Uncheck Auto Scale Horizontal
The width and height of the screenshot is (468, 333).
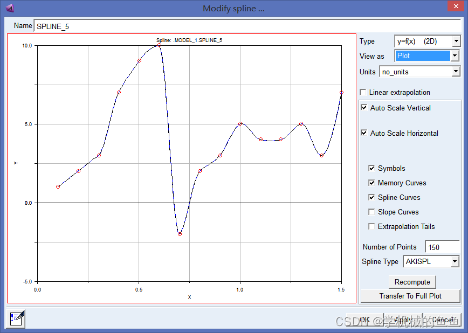point(364,133)
